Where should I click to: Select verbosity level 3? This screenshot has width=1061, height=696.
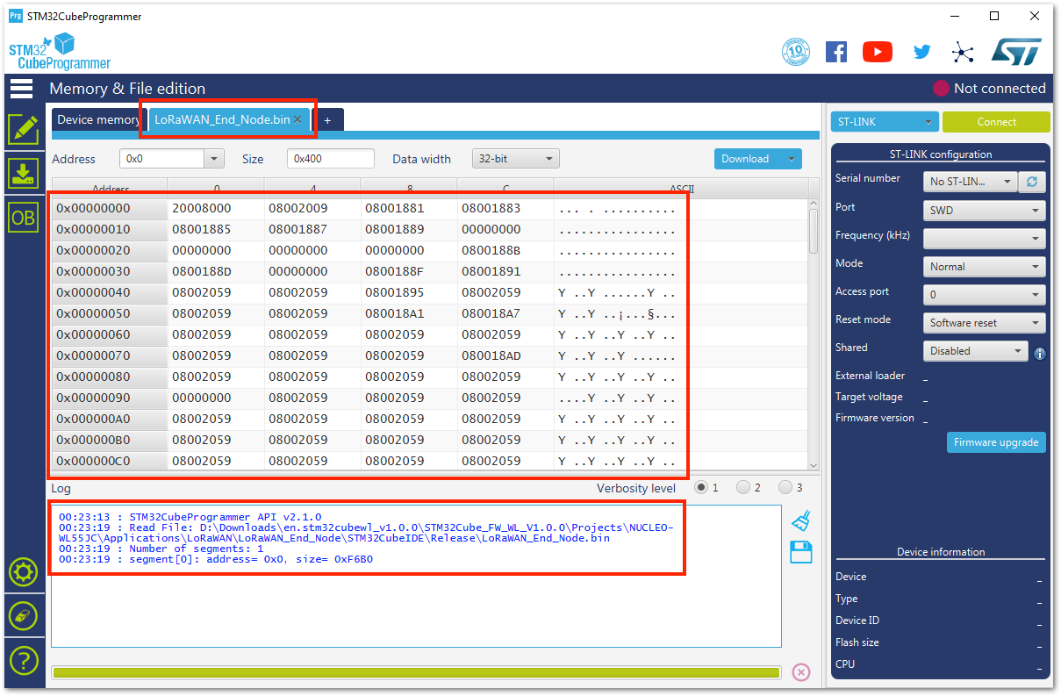point(785,487)
